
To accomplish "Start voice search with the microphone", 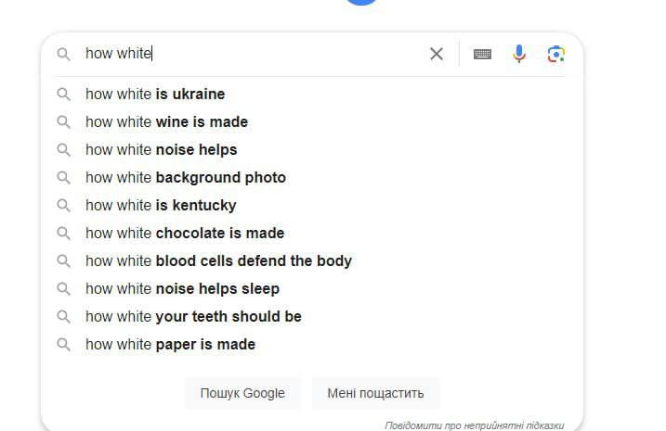I will (x=519, y=54).
